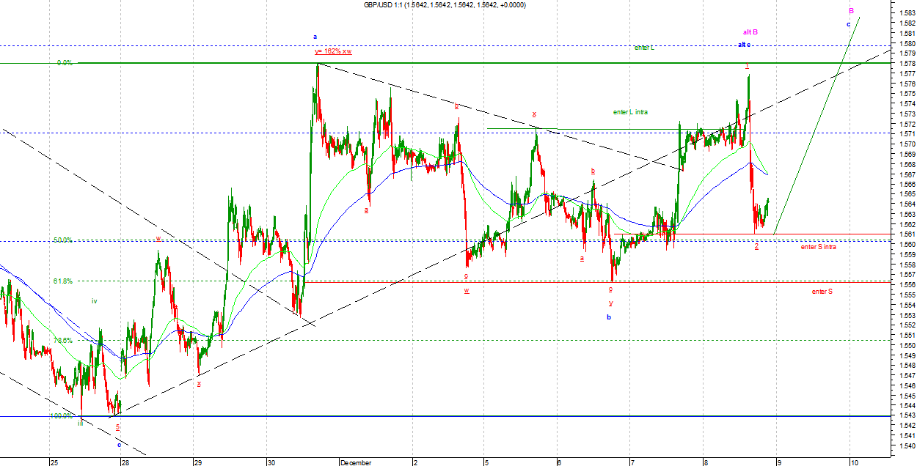This screenshot has height=466, width=917.
Task: Click the blue 'alt c' wave label
Action: [745, 45]
